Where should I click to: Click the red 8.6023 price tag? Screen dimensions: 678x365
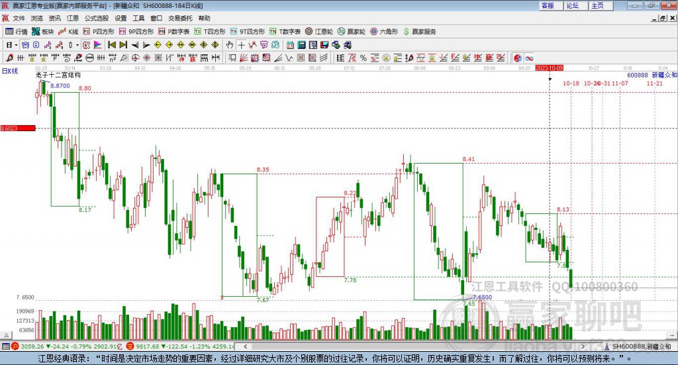(18, 128)
